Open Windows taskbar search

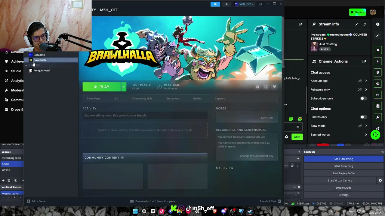(x=144, y=211)
